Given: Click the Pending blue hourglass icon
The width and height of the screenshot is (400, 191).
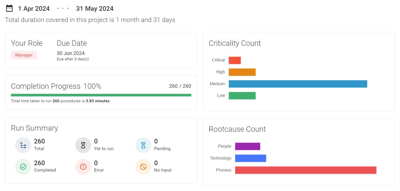Looking at the screenshot, I should click(x=143, y=145).
